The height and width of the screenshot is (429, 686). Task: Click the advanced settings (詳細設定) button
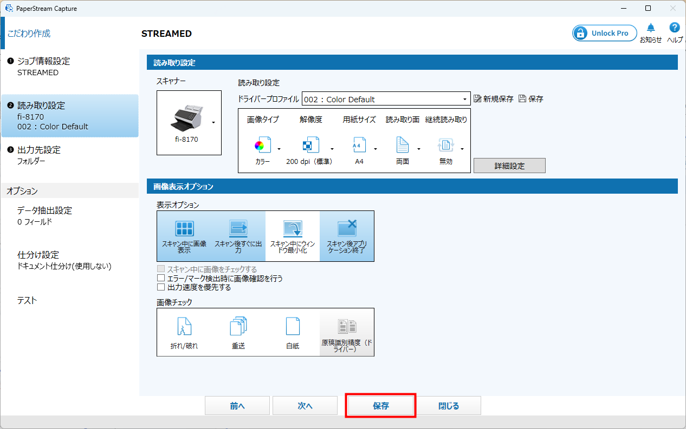[509, 166]
